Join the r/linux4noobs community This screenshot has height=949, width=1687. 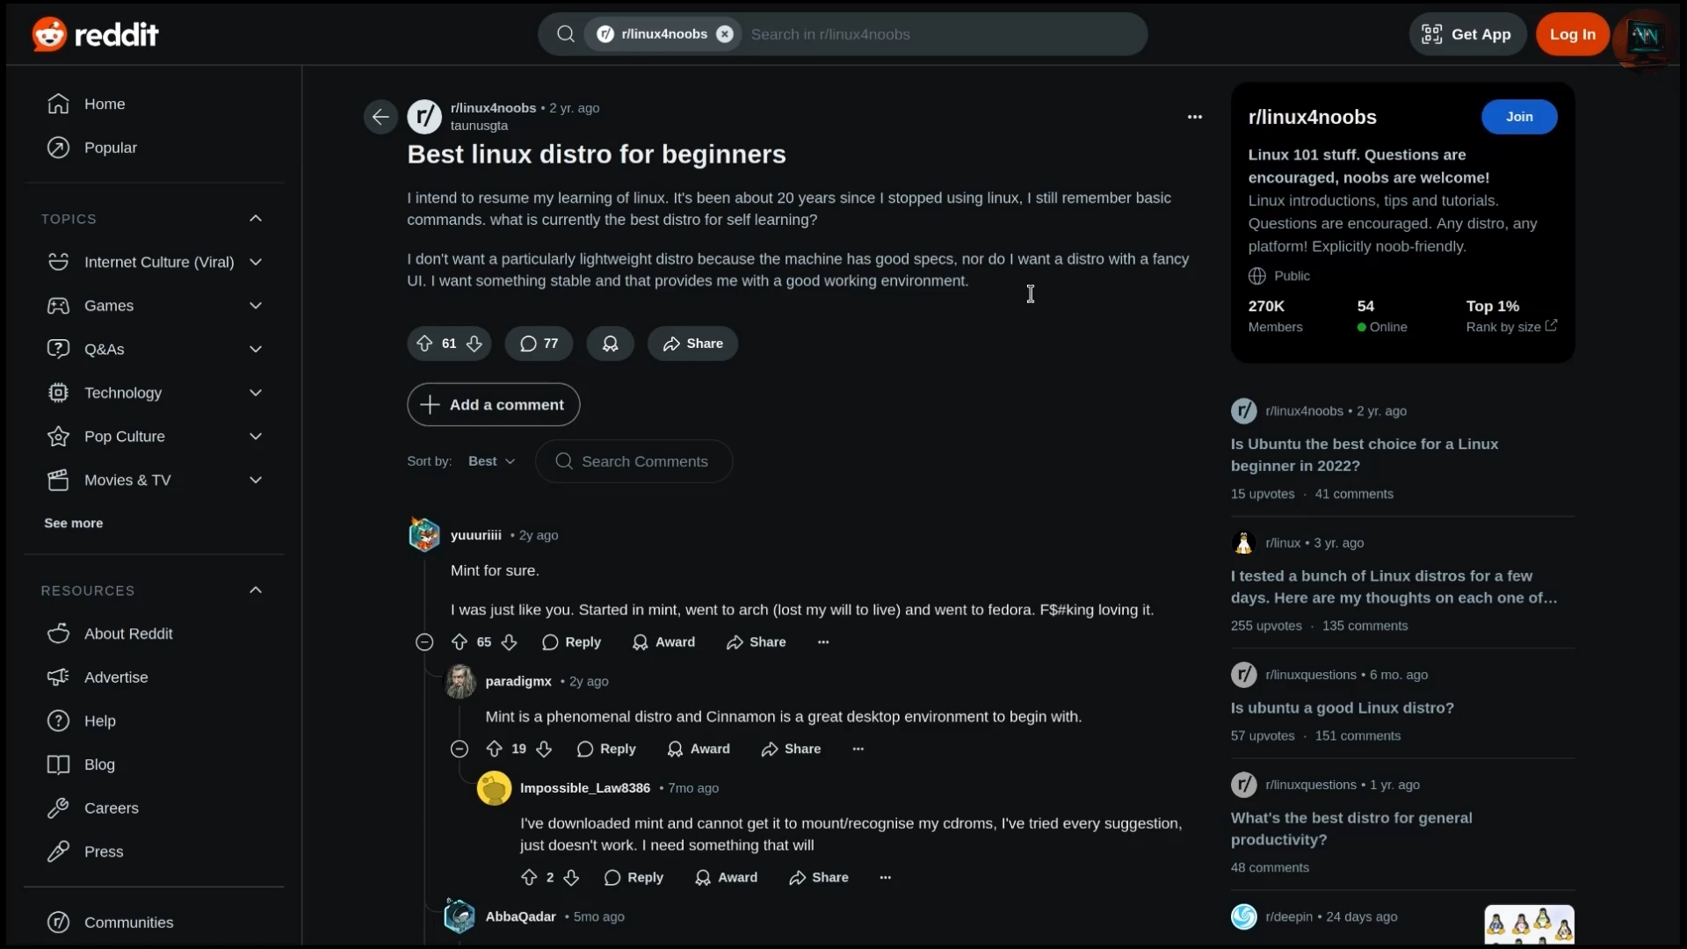1519,117
